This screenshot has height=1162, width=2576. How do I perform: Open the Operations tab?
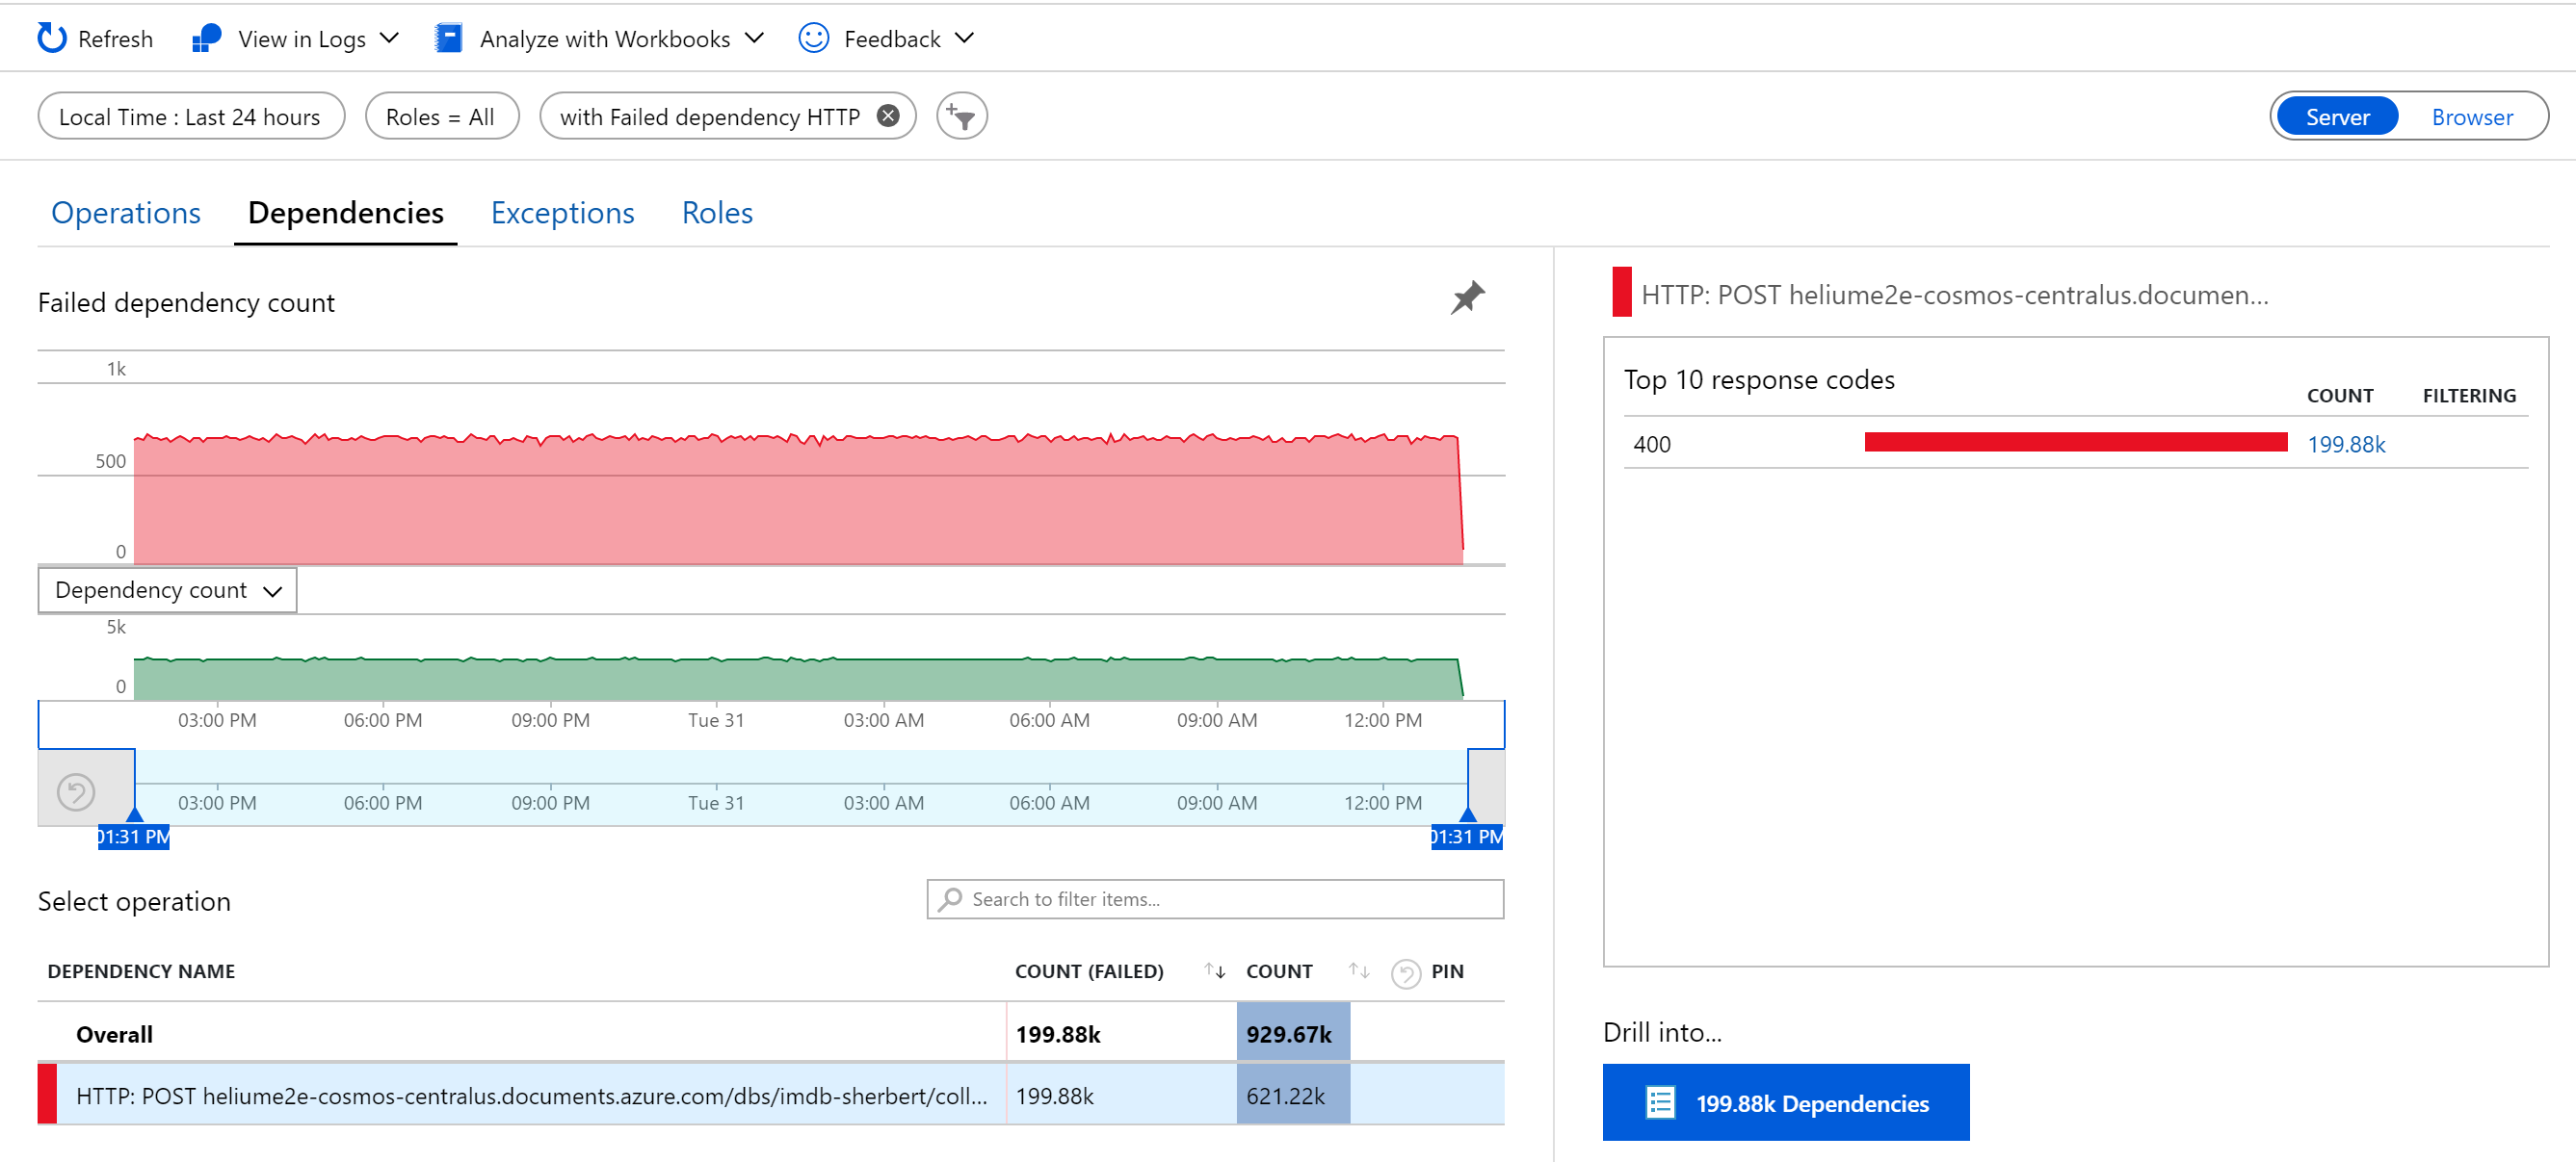(x=126, y=212)
